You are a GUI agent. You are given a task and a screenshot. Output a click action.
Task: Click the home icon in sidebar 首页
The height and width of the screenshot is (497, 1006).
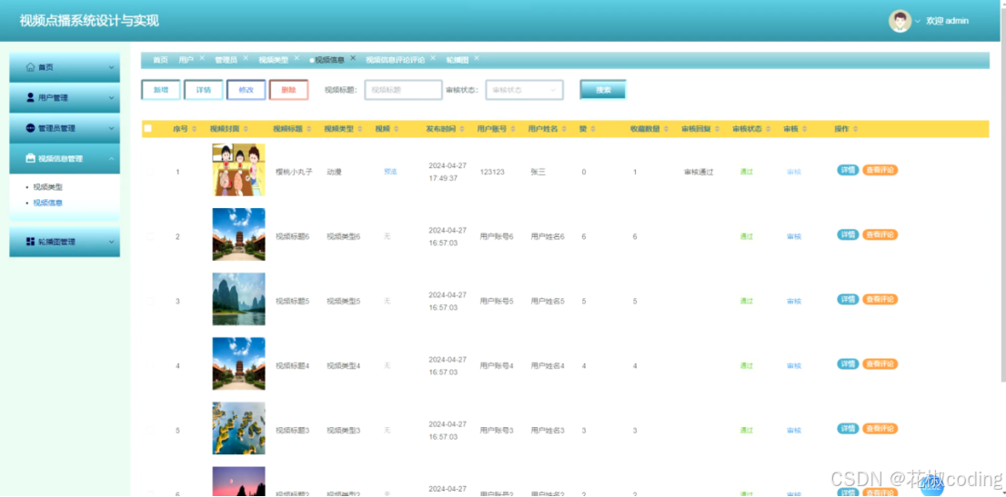tap(30, 67)
